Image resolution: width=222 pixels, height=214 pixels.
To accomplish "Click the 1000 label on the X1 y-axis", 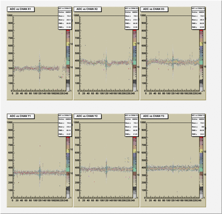I will coord(10,15).
